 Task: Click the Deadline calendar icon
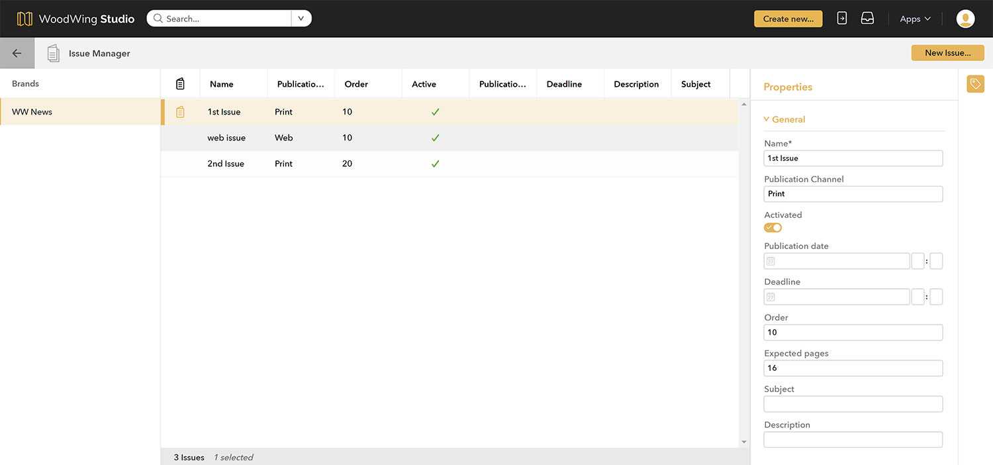click(771, 297)
